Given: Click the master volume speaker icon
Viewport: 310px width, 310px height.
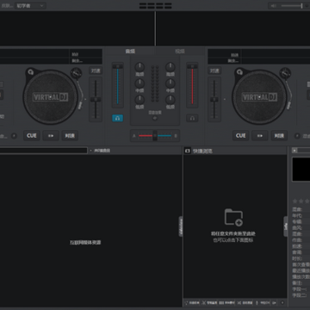Looking at the screenshot, I should coord(274,6).
